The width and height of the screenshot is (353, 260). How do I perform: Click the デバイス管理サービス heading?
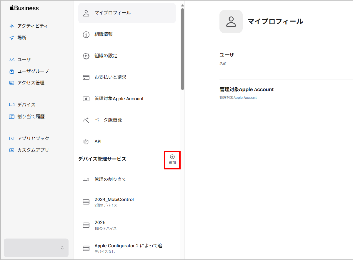pos(102,159)
